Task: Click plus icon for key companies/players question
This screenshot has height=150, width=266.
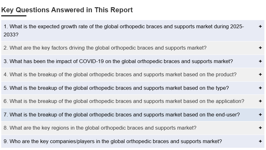Action: [x=260, y=142]
